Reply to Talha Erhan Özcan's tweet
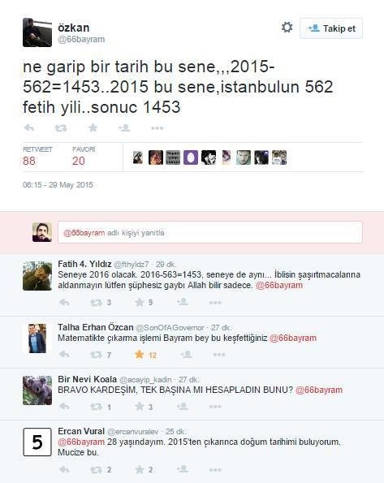This screenshot has width=384, height=483. coord(64,355)
